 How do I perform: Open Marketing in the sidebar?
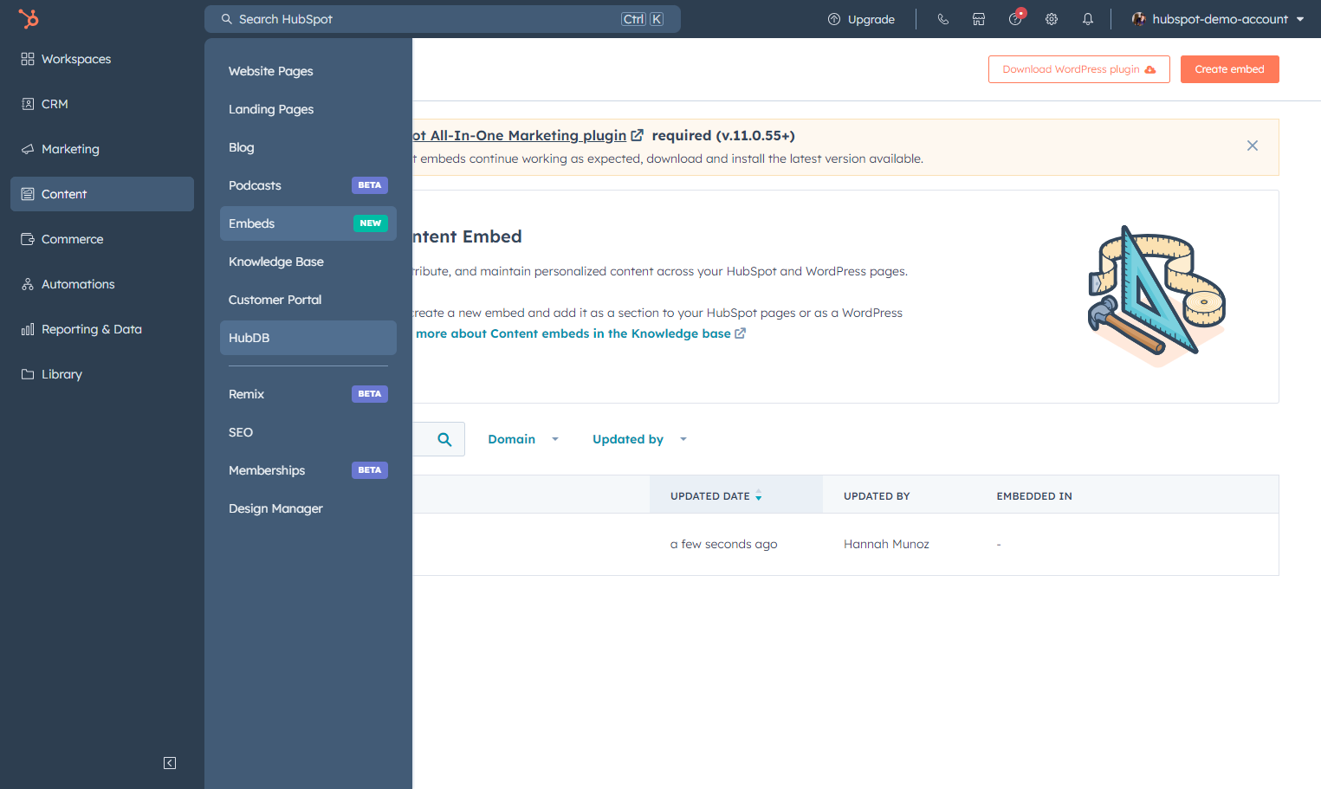[102, 149]
